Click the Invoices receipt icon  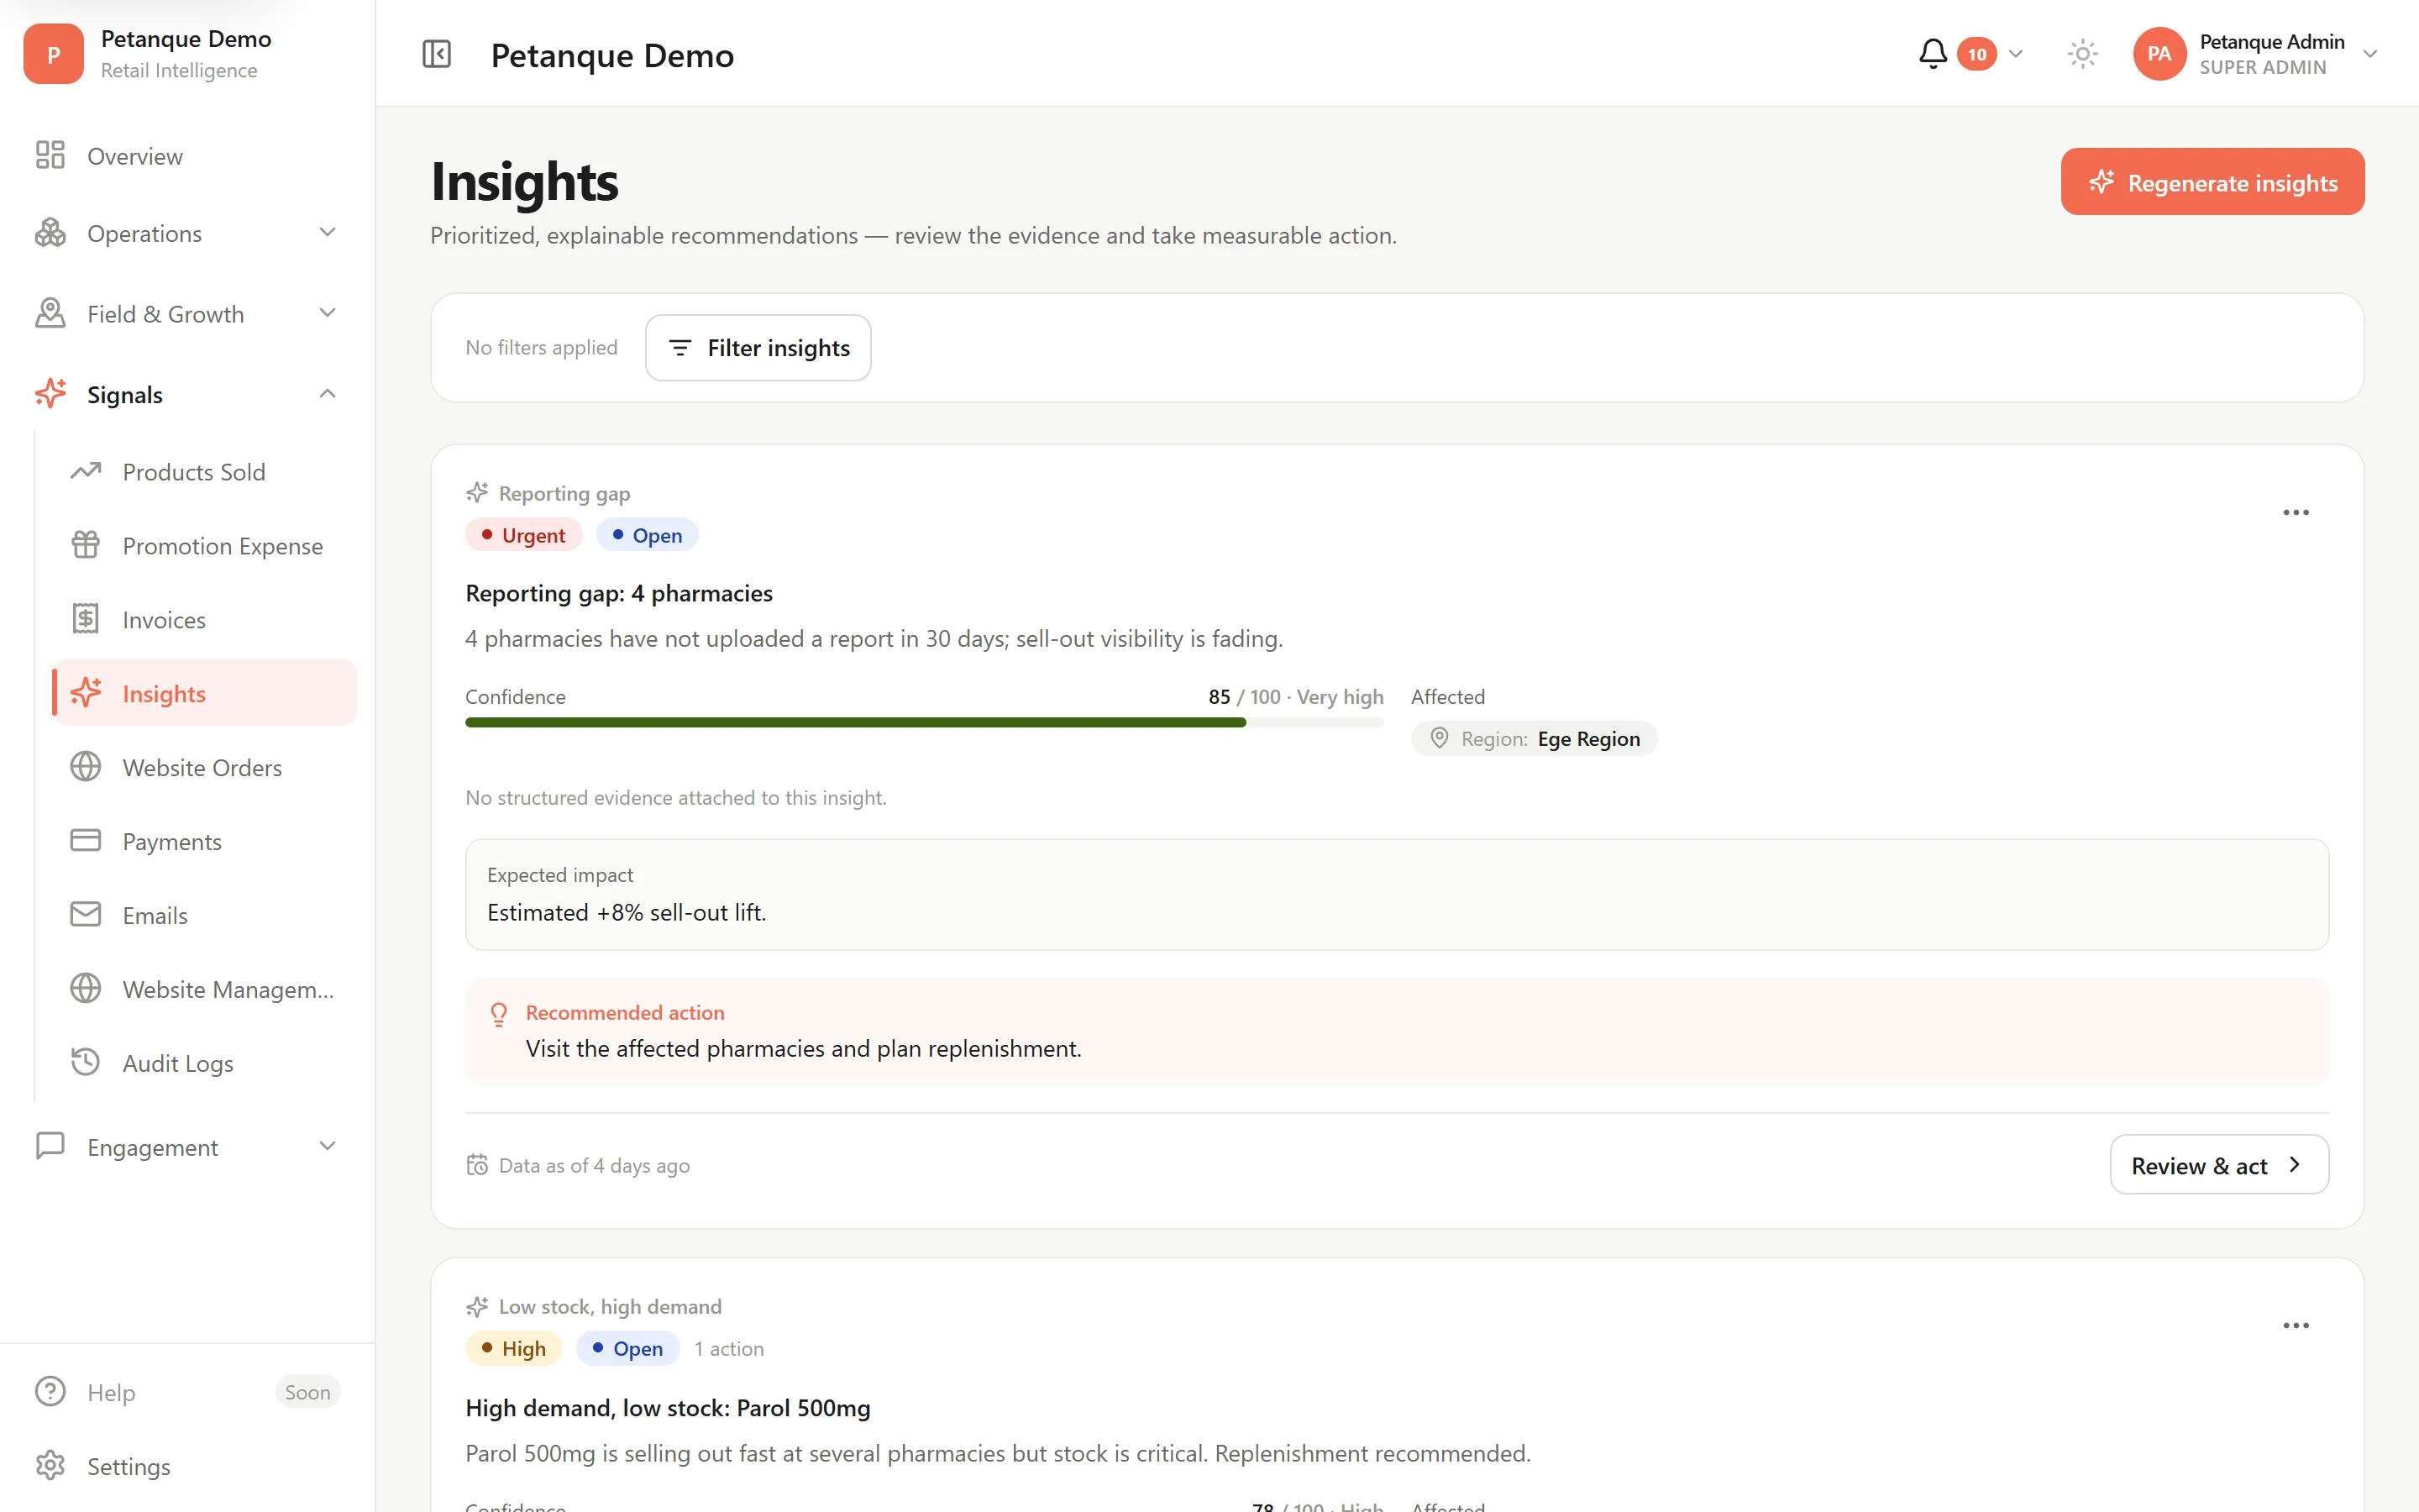click(x=86, y=619)
